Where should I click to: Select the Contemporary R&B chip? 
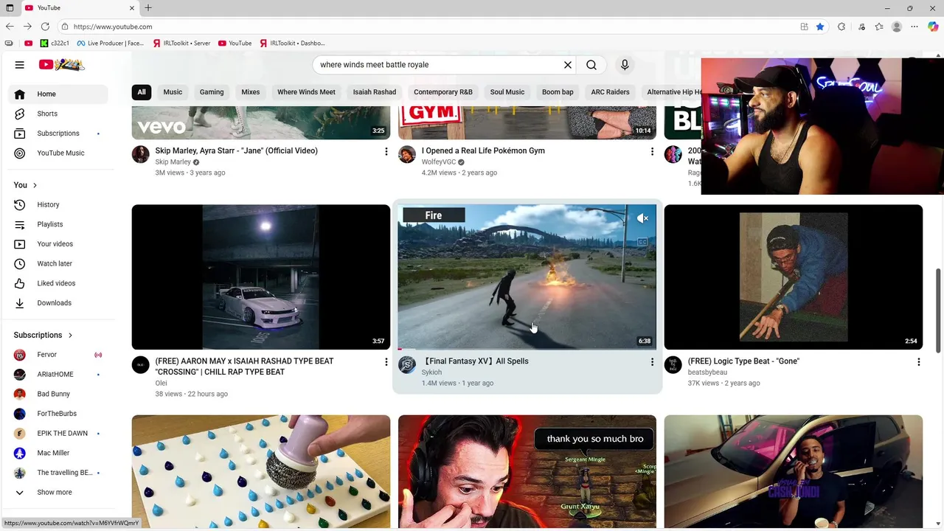coord(443,92)
